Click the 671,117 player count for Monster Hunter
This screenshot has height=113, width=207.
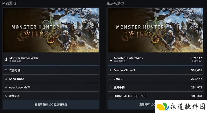[x=197, y=58]
